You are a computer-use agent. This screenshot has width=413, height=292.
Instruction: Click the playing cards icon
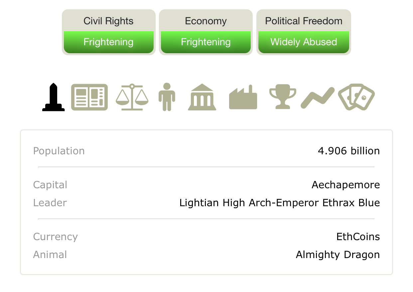356,97
